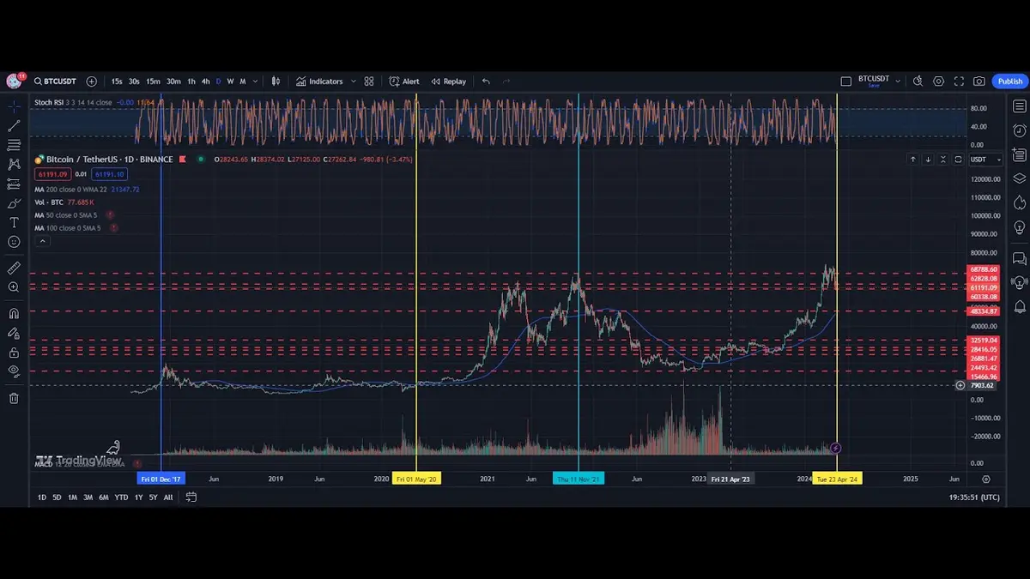Open the Gann and Fibonacci tools
The image size is (1030, 579).
pyautogui.click(x=13, y=144)
